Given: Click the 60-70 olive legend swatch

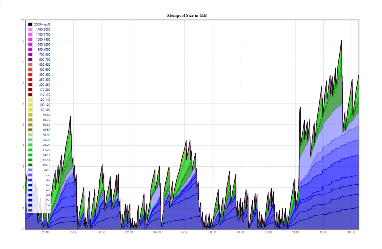Looking at the screenshot, I should 30,120.
